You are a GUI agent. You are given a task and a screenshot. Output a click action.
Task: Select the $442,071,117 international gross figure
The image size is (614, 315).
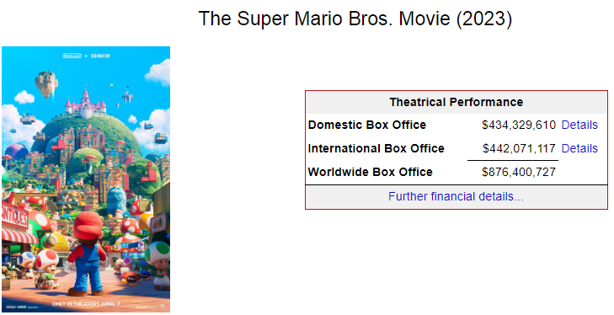tap(519, 148)
